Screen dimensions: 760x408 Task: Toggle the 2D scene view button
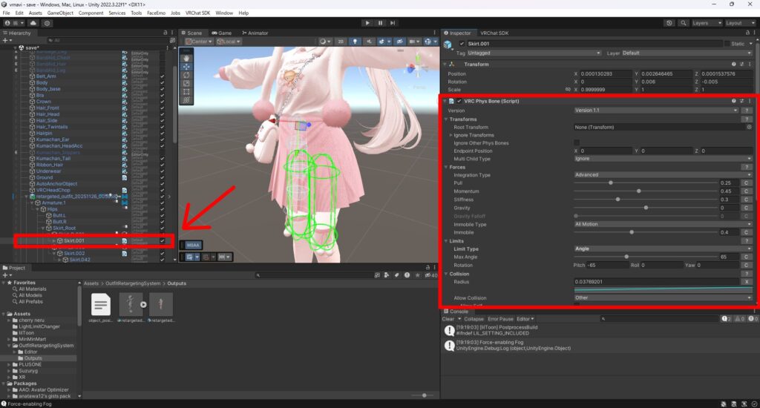point(341,42)
